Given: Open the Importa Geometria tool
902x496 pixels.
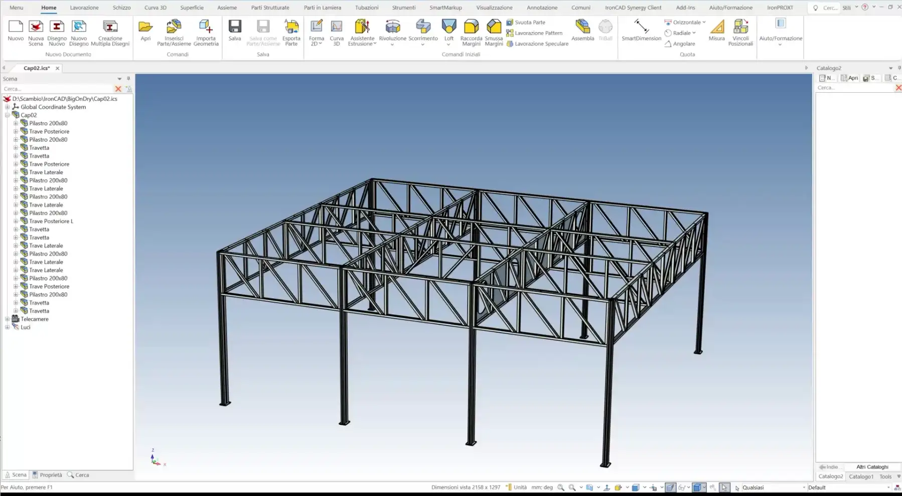Looking at the screenshot, I should [x=206, y=32].
